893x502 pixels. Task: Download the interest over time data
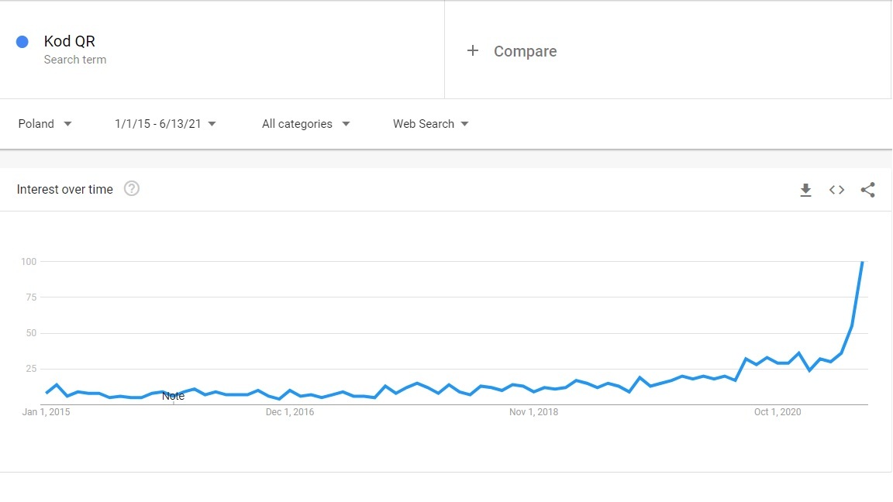tap(805, 190)
